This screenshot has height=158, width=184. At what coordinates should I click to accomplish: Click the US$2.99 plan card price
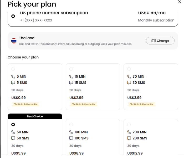click(x=76, y=98)
